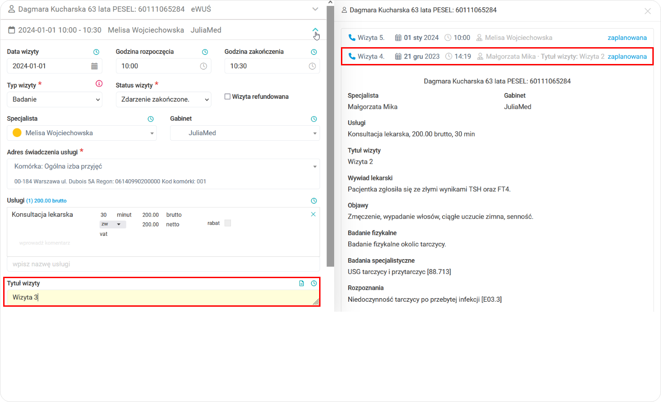Viewport: 661px width, 402px height.
Task: Click the yellow color dot of the specialist
Action: click(x=17, y=133)
